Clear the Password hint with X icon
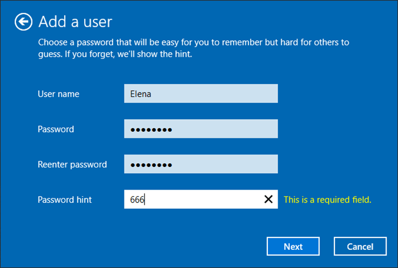The width and height of the screenshot is (398, 268). click(268, 199)
